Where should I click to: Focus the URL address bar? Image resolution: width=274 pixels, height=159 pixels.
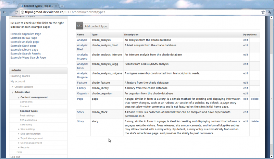coord(140,12)
